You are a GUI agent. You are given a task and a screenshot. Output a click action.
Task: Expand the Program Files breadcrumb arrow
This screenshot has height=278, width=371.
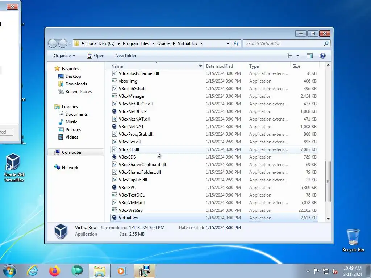[153, 43]
